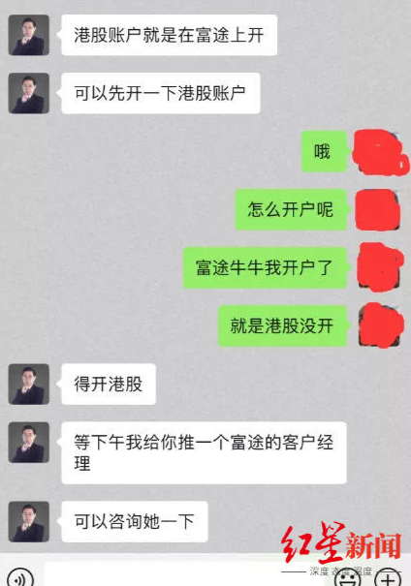Tap own redacted avatar beside 就是港股没开

point(381,325)
